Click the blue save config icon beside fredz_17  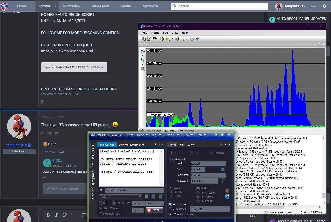153,196
